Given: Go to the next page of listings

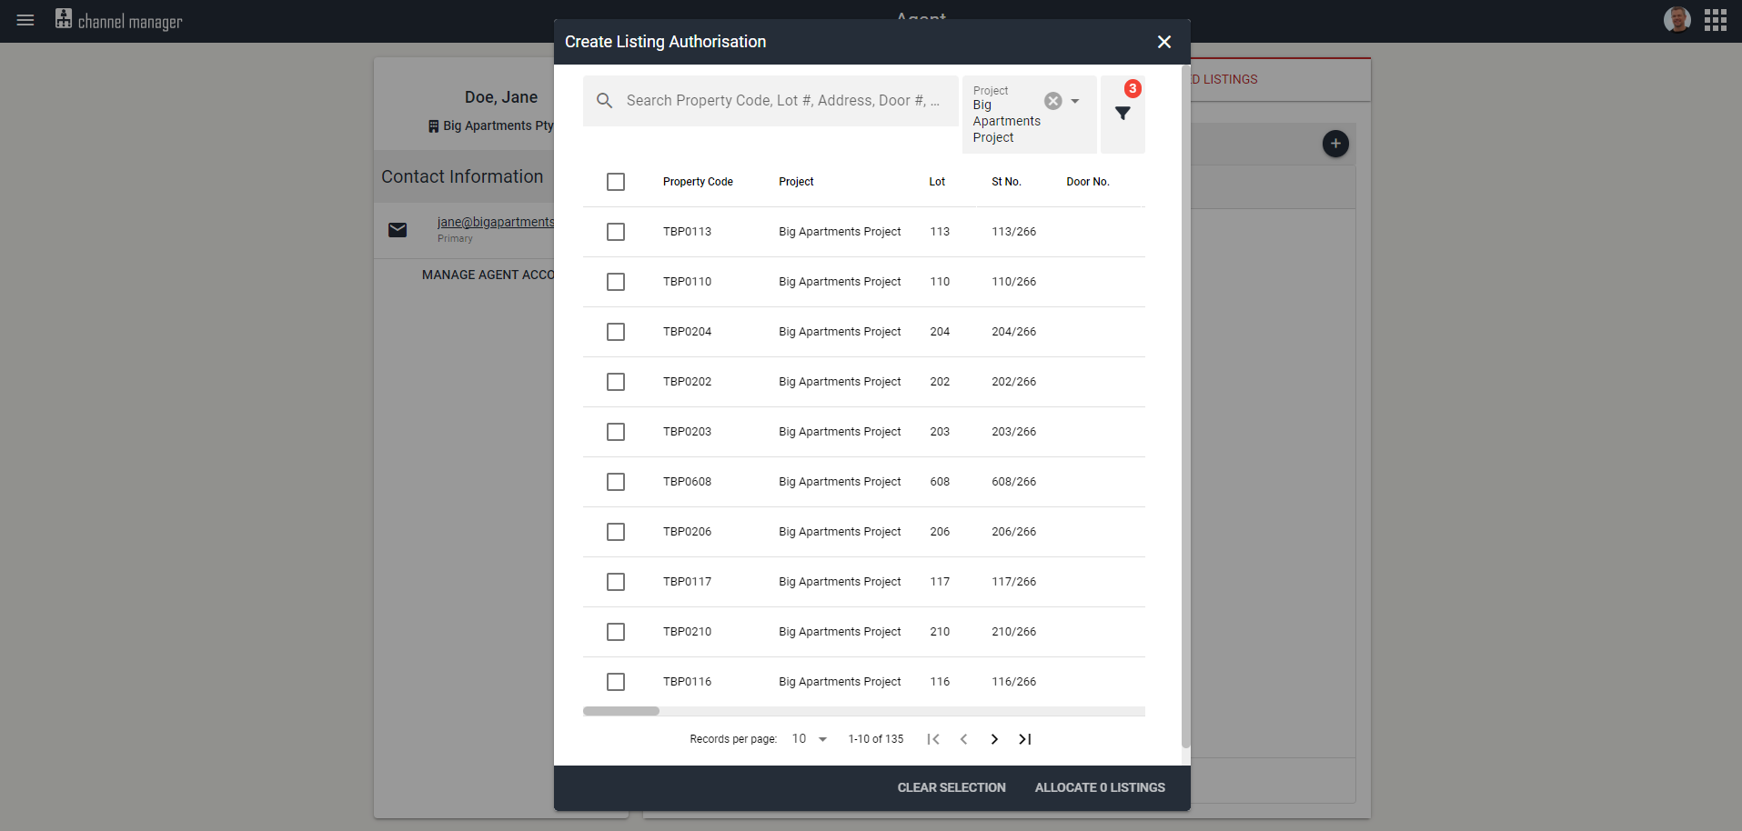Looking at the screenshot, I should pos(993,739).
